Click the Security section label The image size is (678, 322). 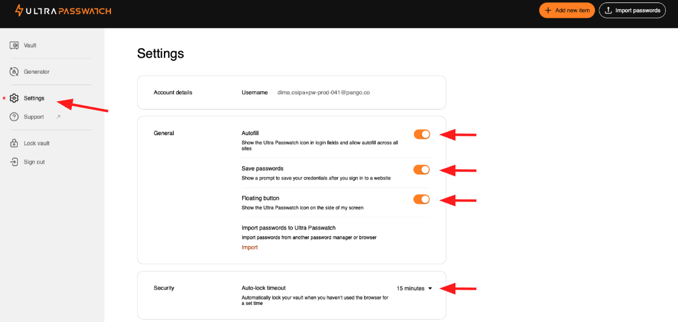(164, 287)
